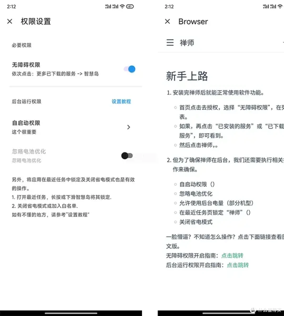This screenshot has height=316, width=284.
Task: Open 自启动权限 via its chevron arrow
Action: point(129,127)
